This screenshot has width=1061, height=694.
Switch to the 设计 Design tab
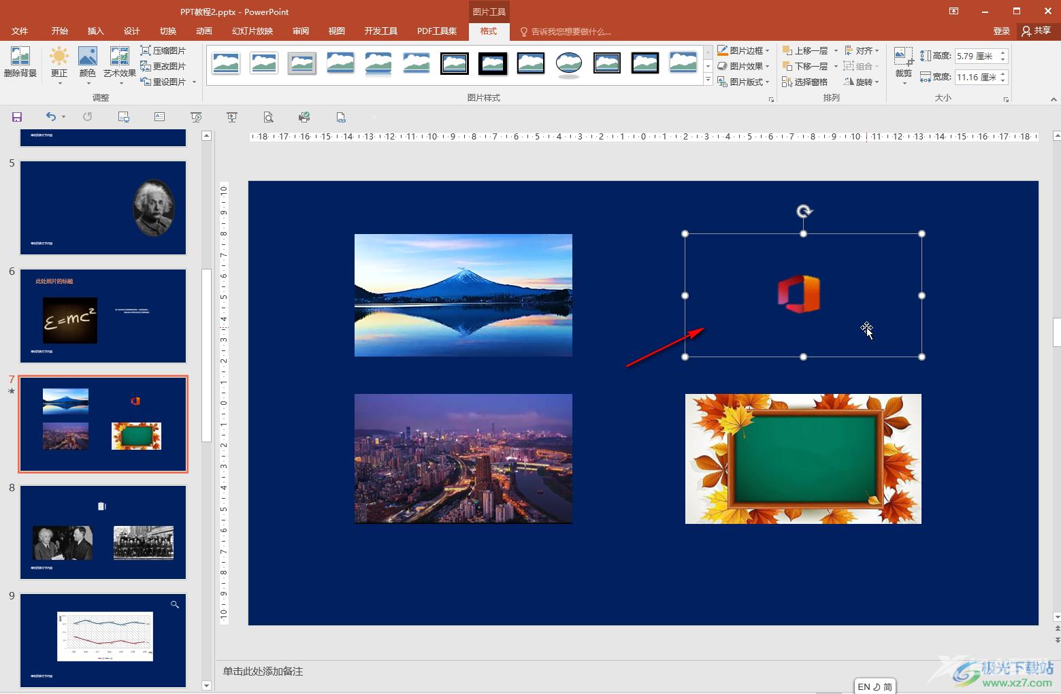[132, 31]
